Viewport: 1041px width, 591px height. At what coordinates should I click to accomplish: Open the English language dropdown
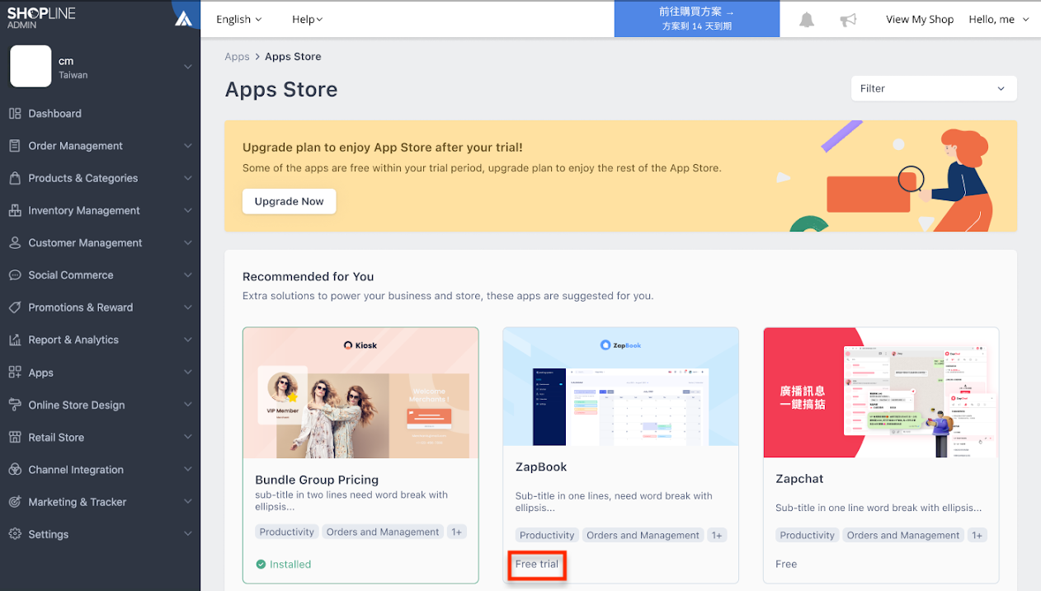point(238,19)
